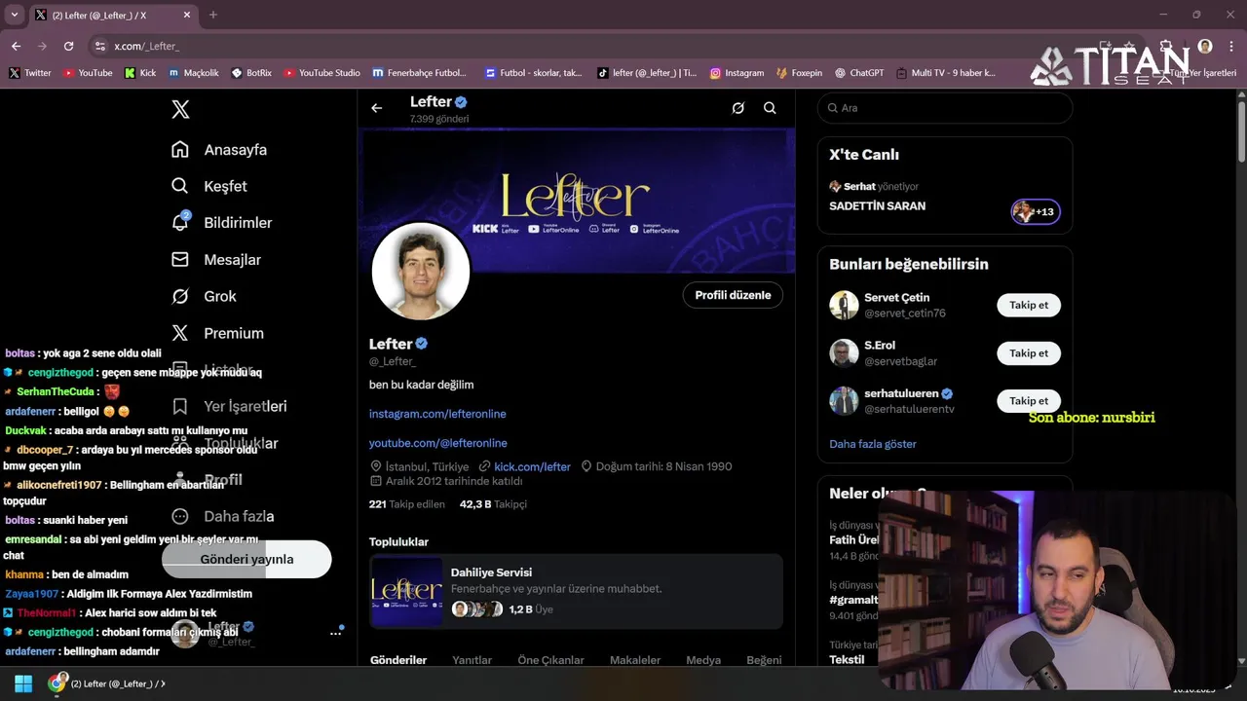Click Gönderi yayınla post button
Screen dimensions: 1247x701
pos(246,559)
